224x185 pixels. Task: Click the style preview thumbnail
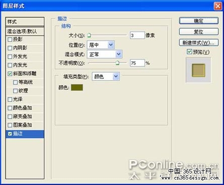click(x=198, y=70)
